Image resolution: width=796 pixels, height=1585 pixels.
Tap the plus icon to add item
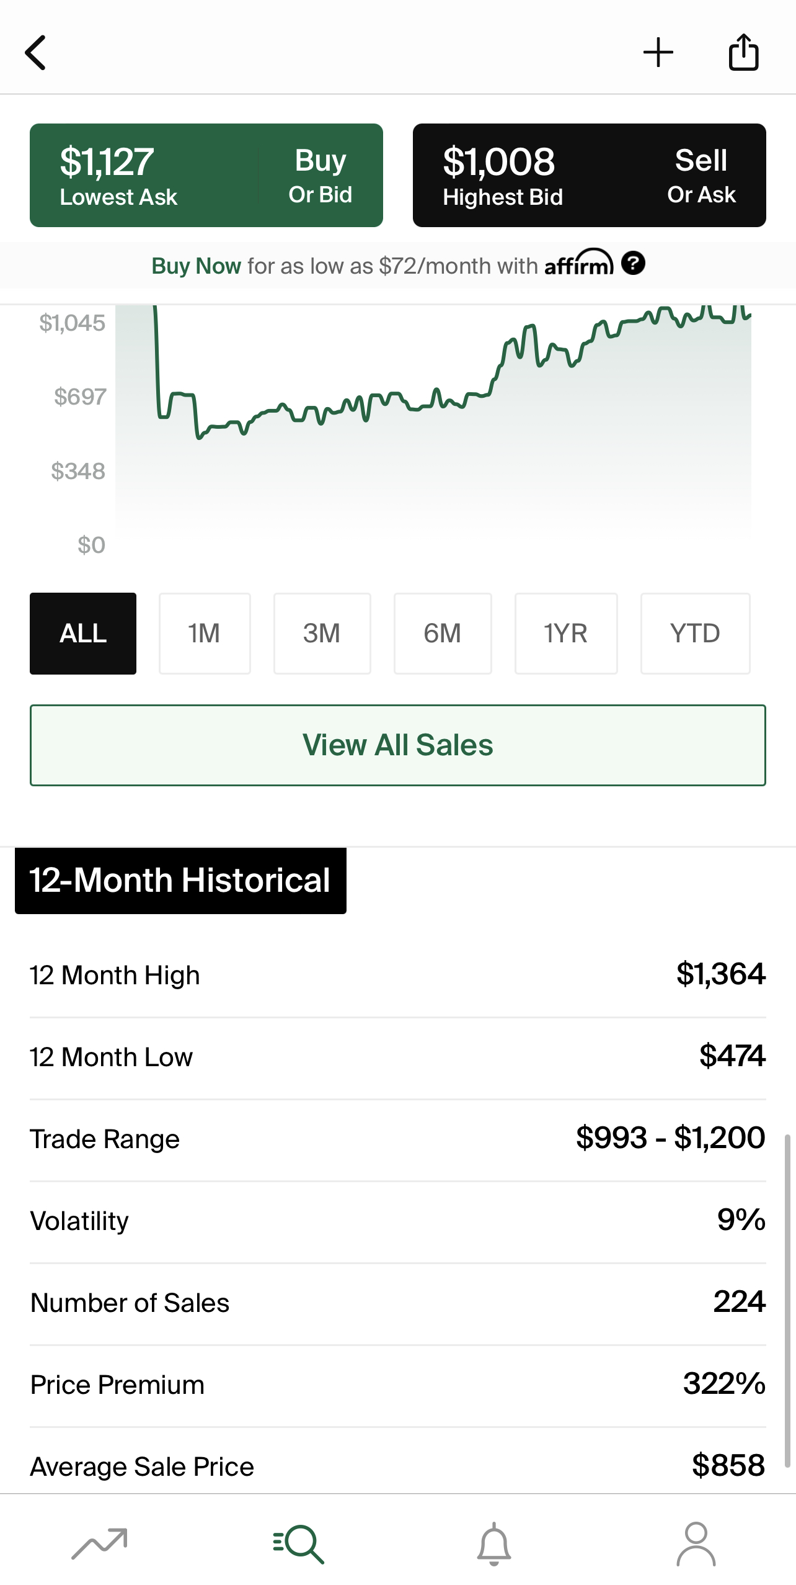click(658, 53)
